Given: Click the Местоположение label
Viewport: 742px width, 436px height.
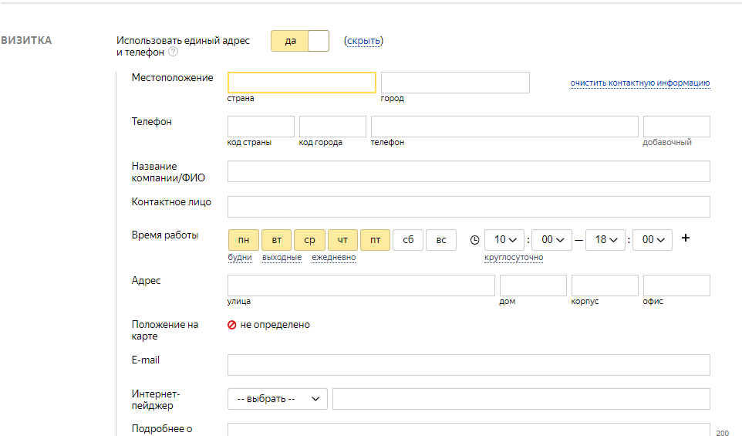Looking at the screenshot, I should click(172, 78).
